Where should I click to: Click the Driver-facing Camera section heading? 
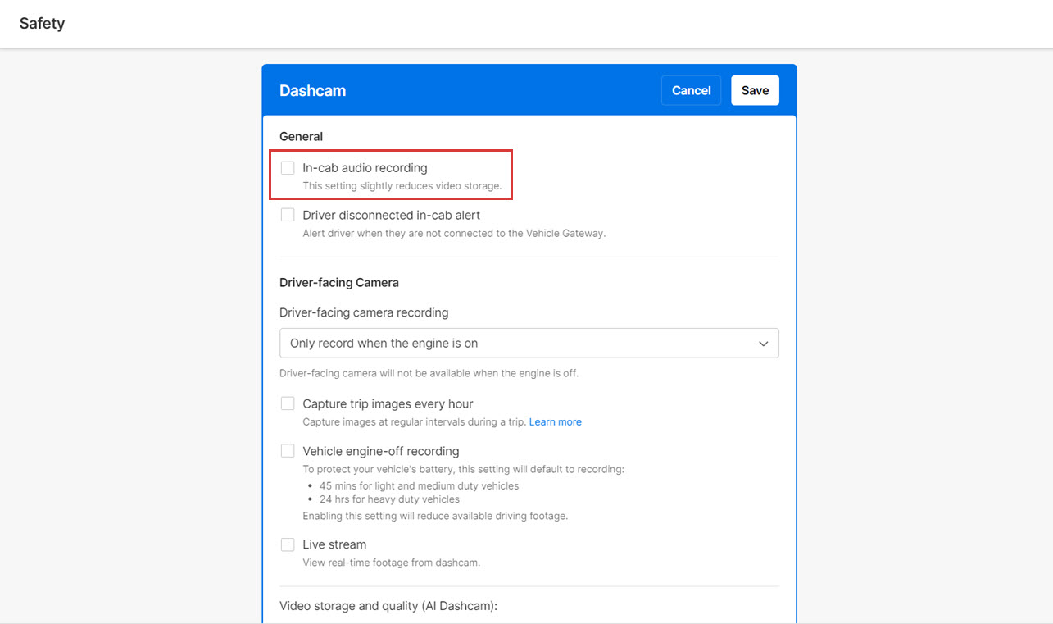click(339, 282)
